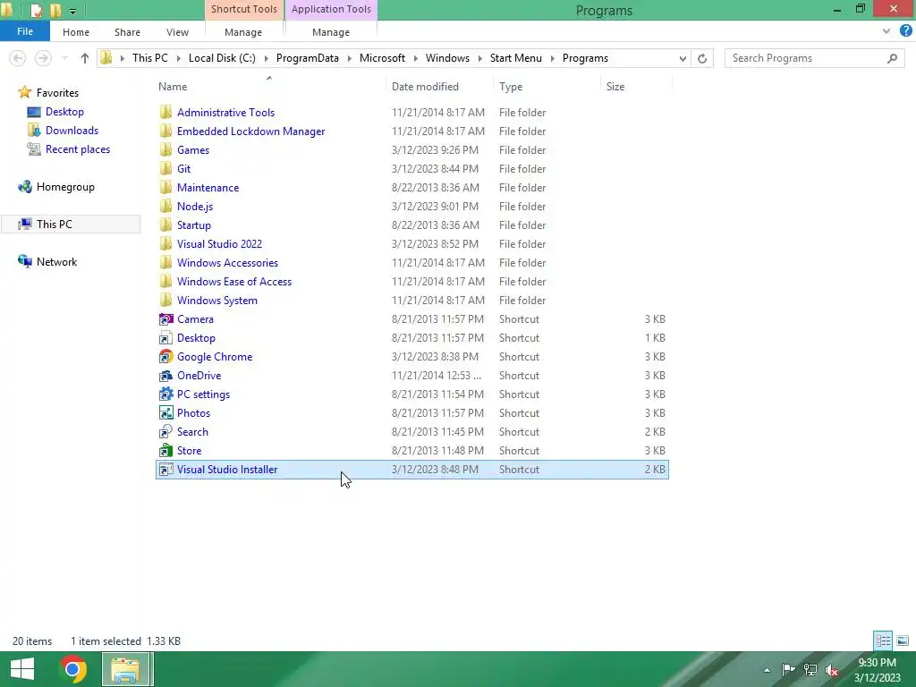Switch to the Home ribbon tab
The image size is (916, 687).
click(76, 32)
